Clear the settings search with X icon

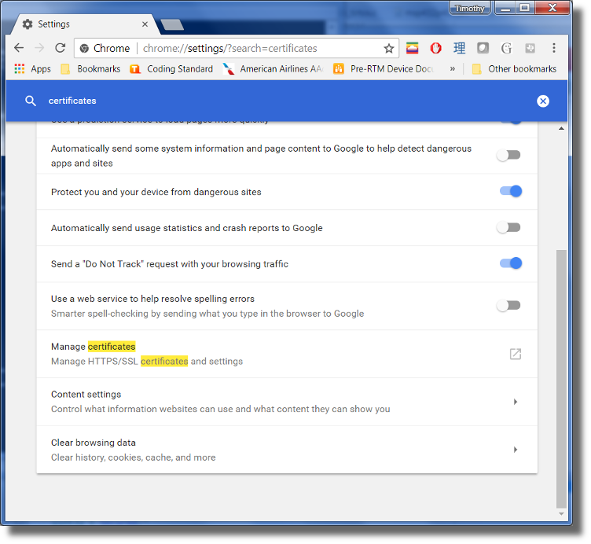tap(543, 101)
